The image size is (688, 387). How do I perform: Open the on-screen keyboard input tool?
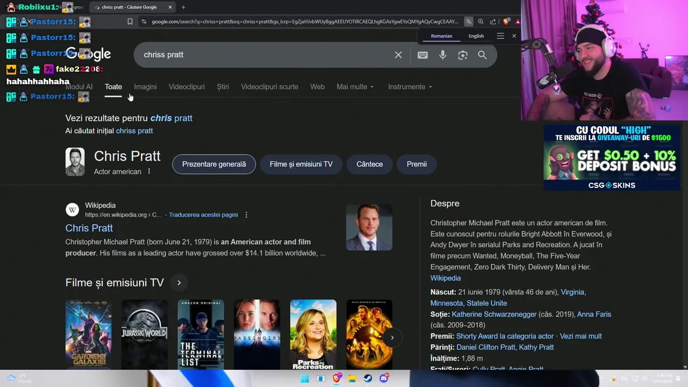[423, 55]
